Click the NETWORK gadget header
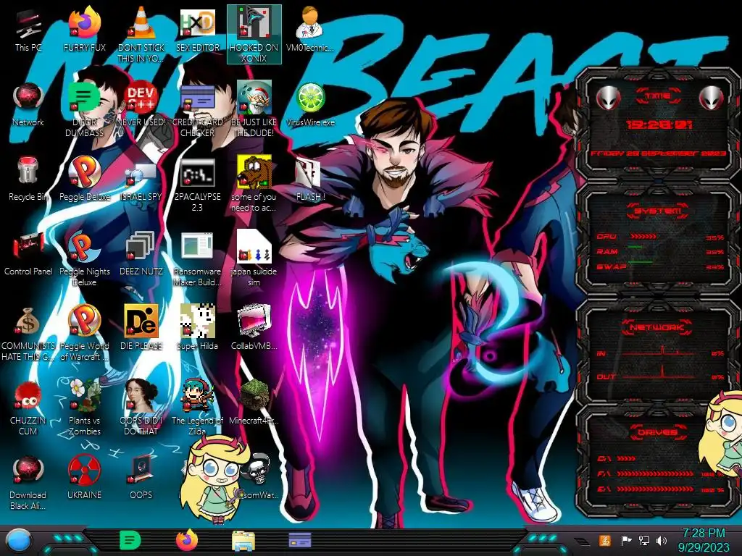 click(x=658, y=327)
